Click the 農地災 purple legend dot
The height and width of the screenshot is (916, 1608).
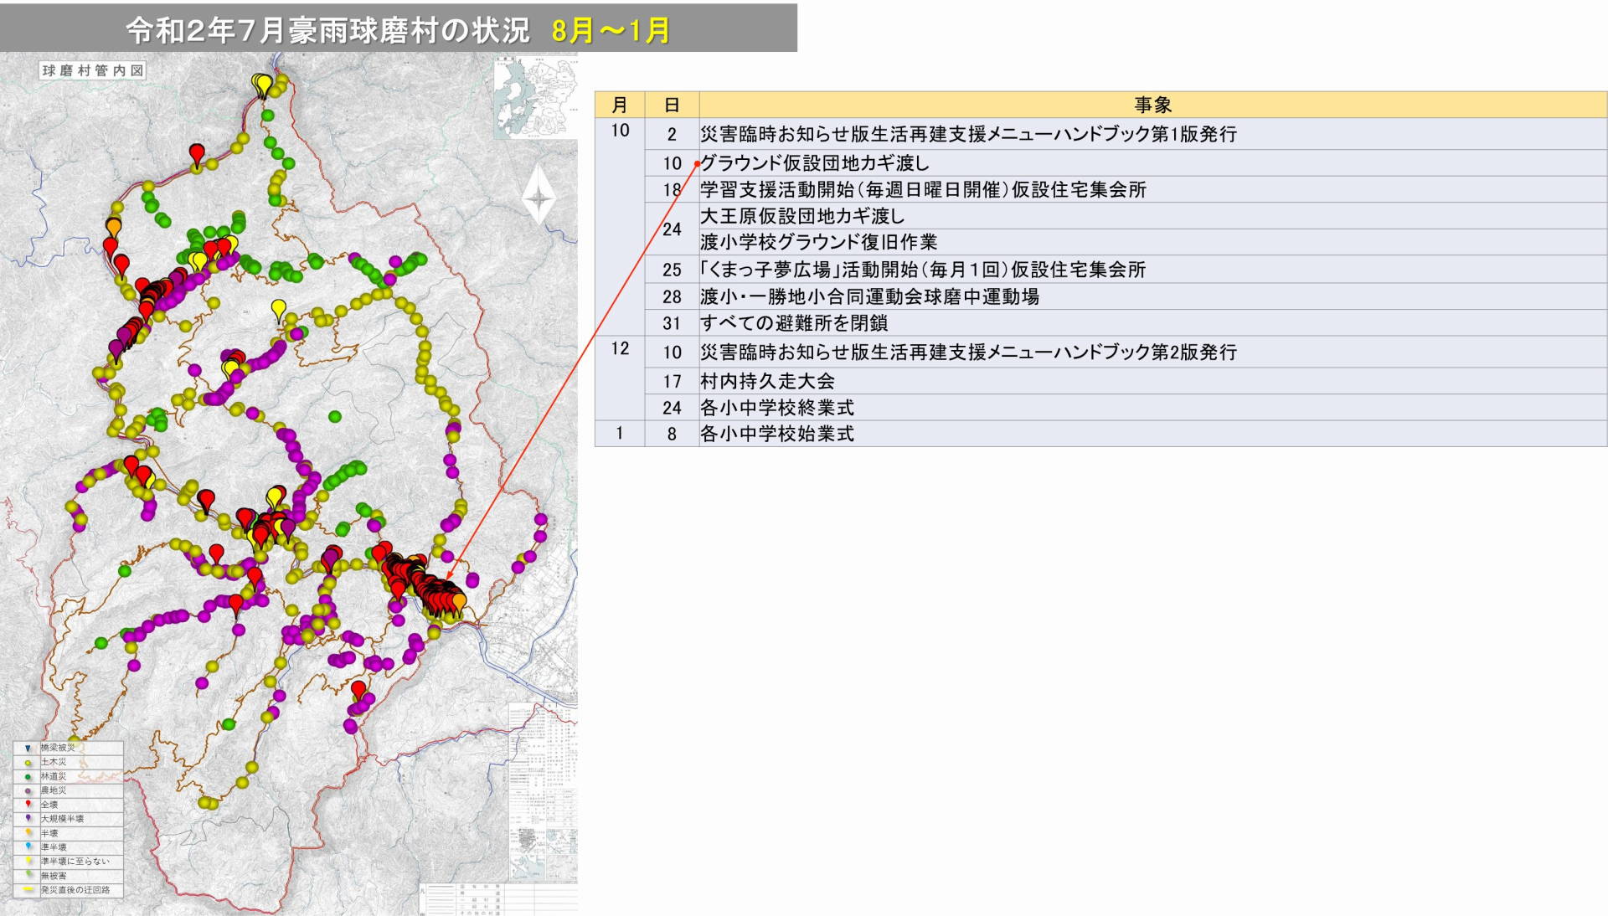pos(28,790)
